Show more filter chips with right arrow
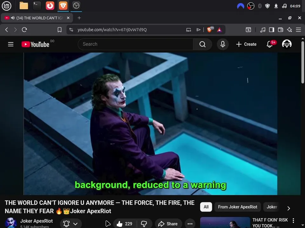This screenshot has width=305, height=228. (x=289, y=208)
